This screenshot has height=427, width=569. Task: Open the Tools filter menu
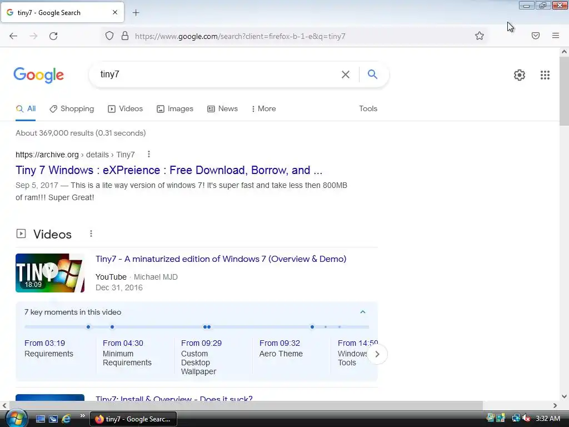[x=368, y=108]
